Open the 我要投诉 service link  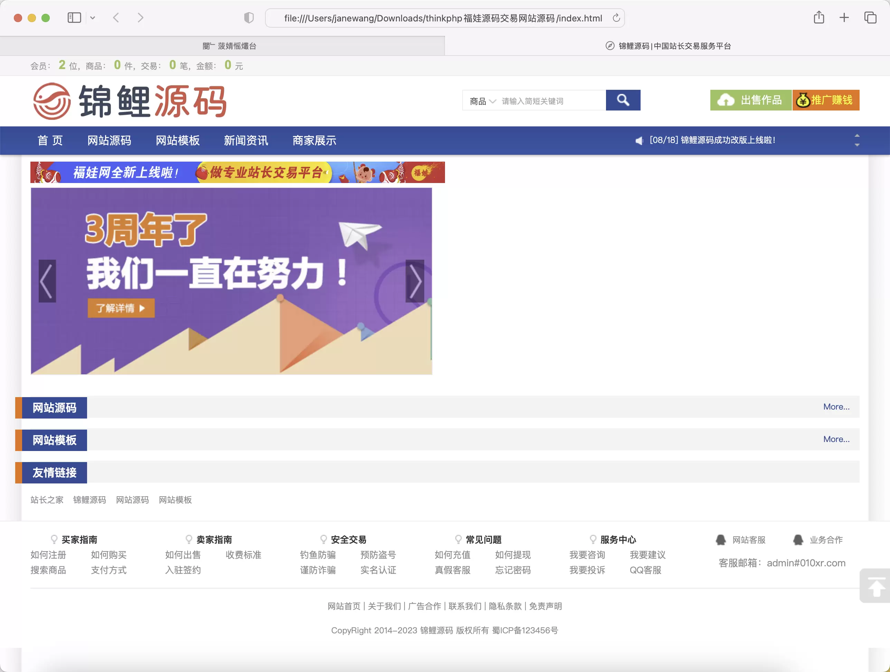click(x=587, y=570)
